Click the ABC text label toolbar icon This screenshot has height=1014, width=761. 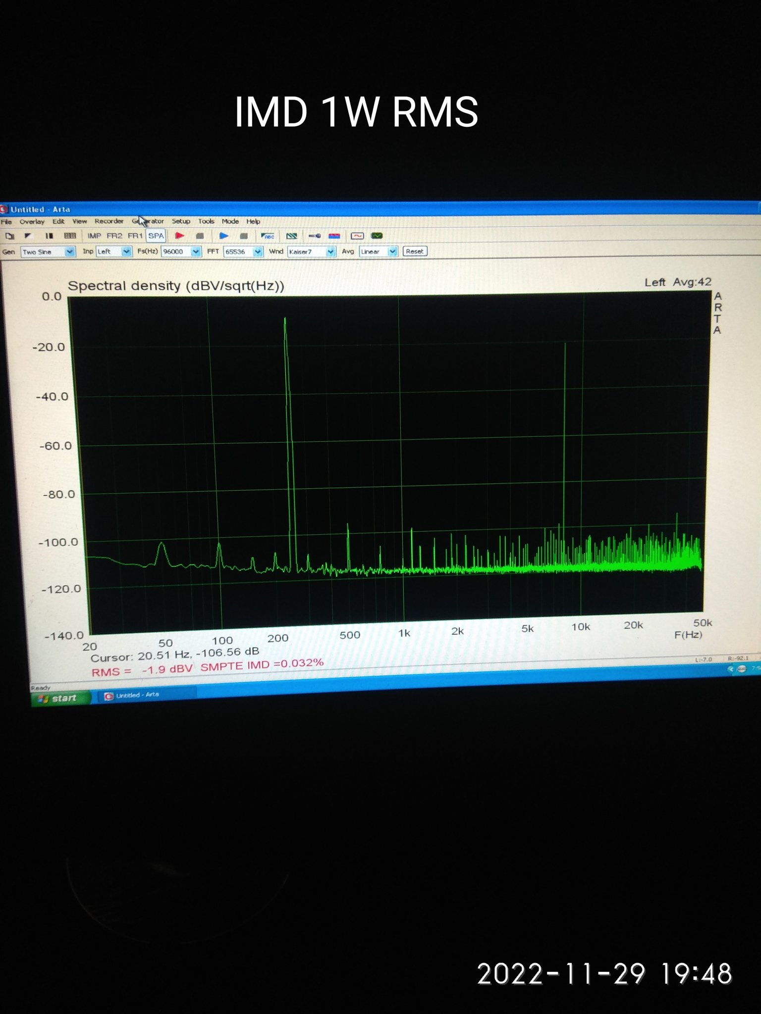click(x=268, y=236)
